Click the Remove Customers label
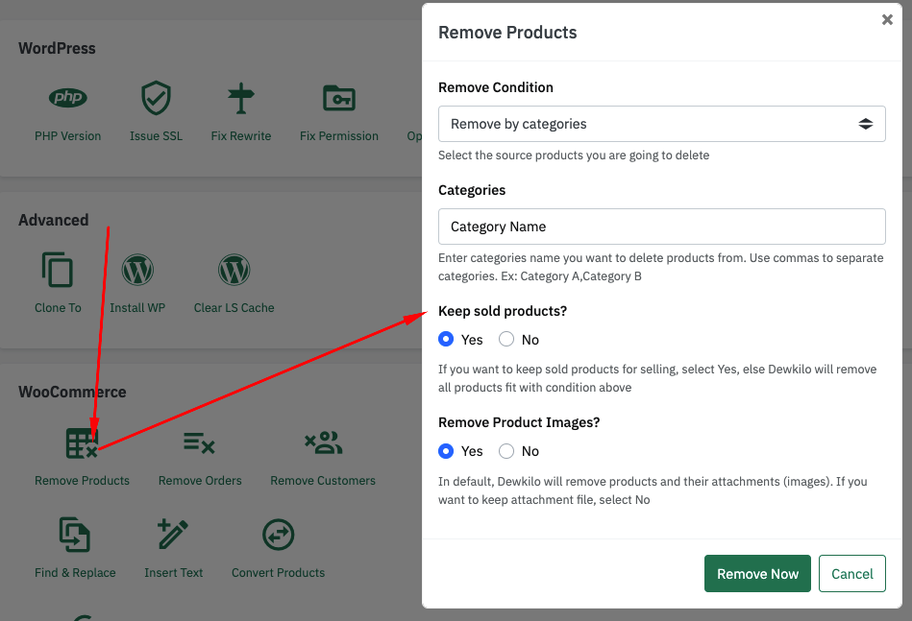 [323, 481]
